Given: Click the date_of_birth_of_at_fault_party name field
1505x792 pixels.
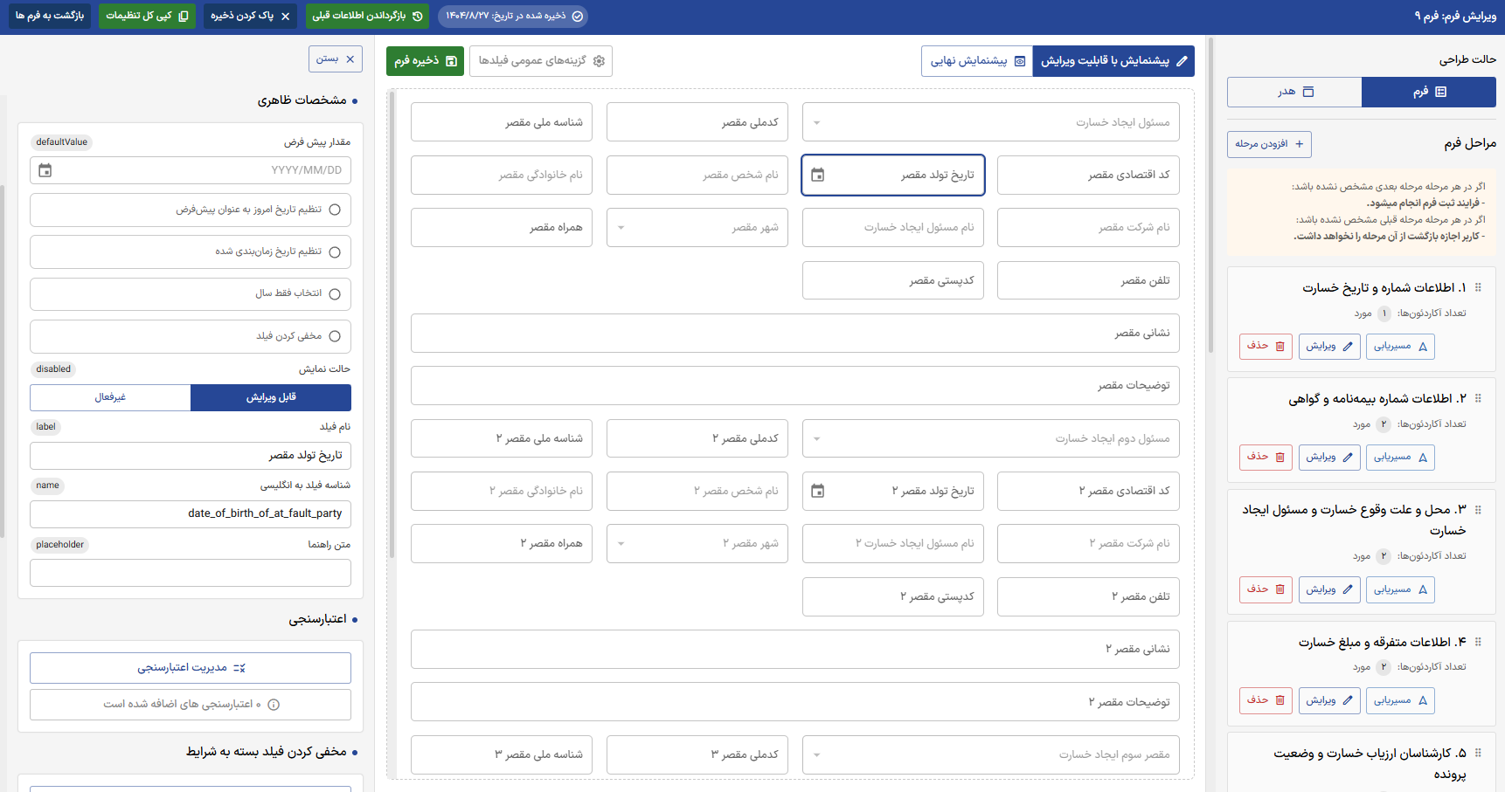Looking at the screenshot, I should coord(191,514).
